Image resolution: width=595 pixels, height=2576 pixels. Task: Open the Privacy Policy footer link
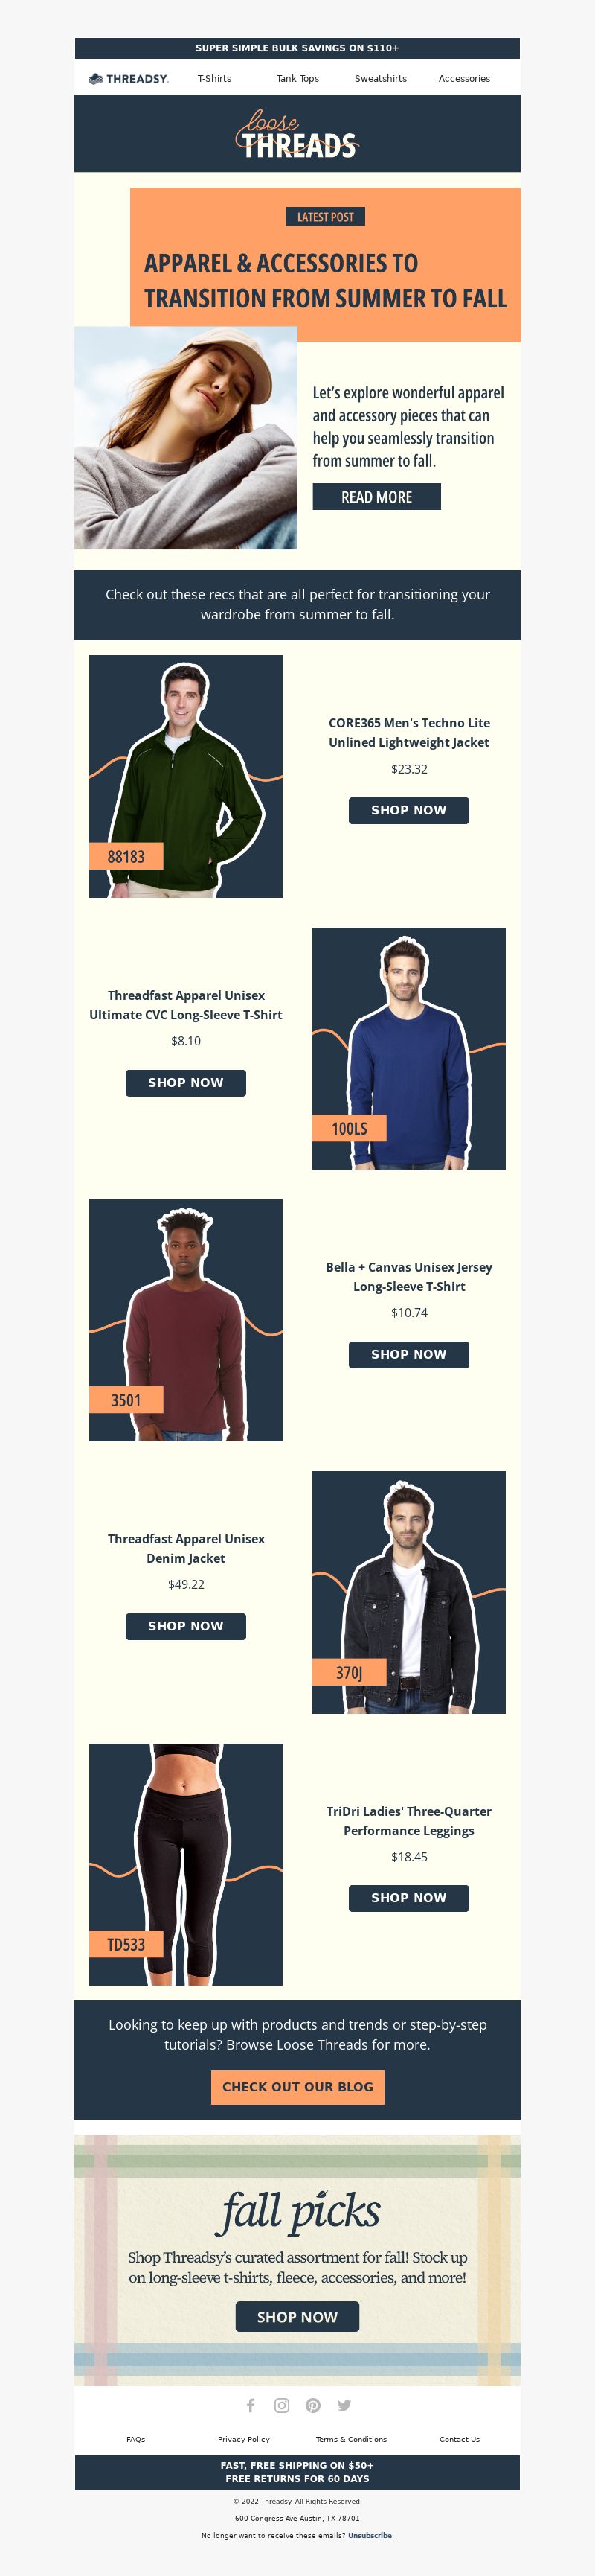coord(244,2439)
